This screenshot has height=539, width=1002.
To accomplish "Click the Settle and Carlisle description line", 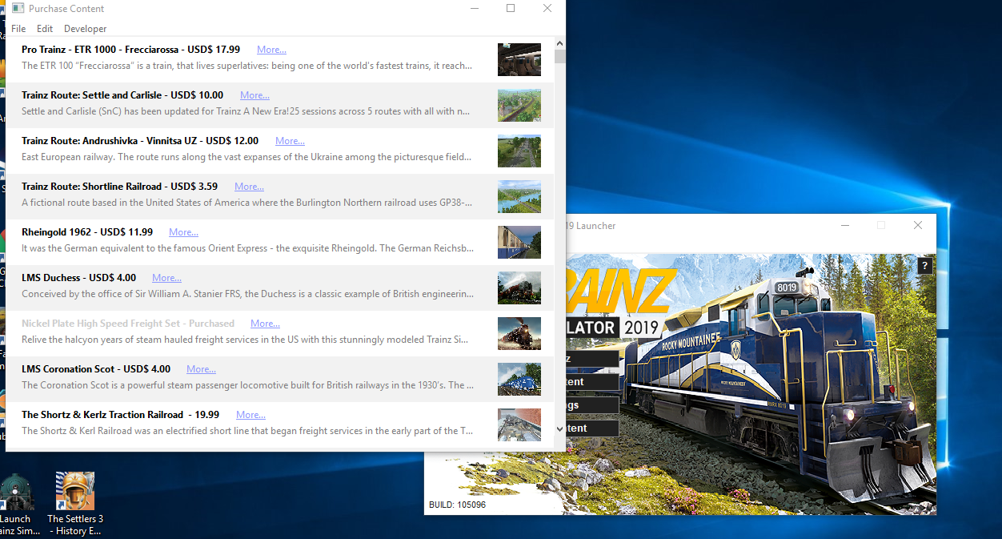I will (246, 111).
